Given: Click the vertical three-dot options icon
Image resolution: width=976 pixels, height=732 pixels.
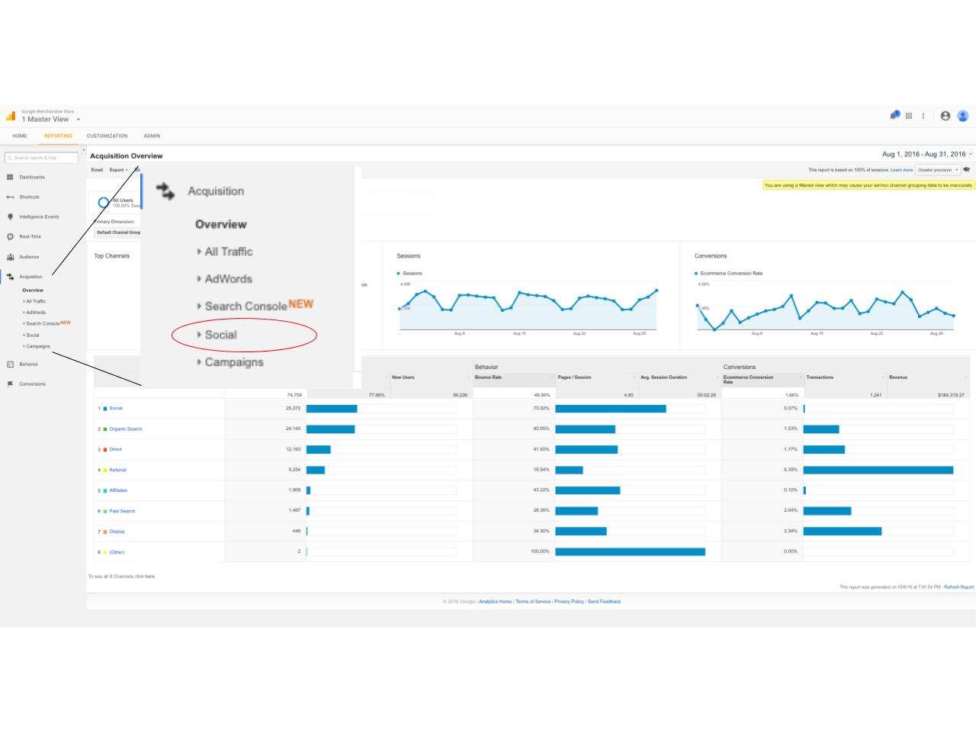Looking at the screenshot, I should click(x=923, y=116).
